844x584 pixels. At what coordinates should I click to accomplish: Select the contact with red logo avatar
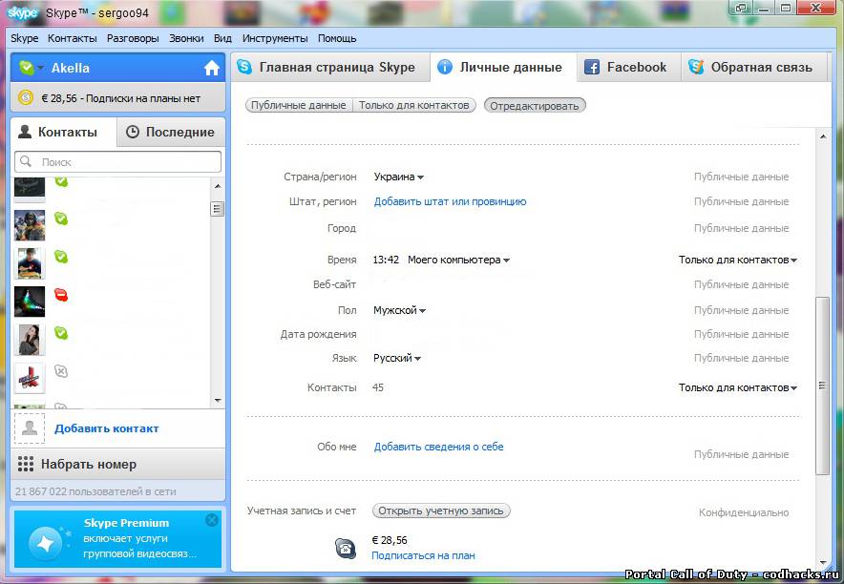pos(30,378)
